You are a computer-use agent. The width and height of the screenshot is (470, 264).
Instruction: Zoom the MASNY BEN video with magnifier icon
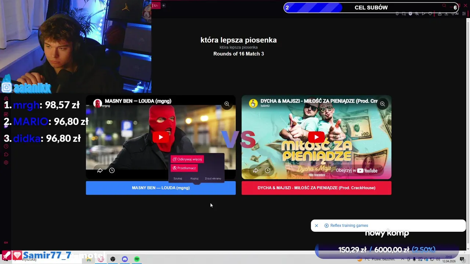tap(227, 104)
